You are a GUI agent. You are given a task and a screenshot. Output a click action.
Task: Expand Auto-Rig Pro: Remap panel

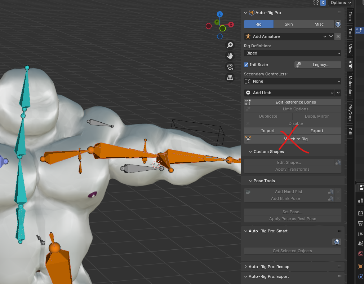pyautogui.click(x=245, y=267)
